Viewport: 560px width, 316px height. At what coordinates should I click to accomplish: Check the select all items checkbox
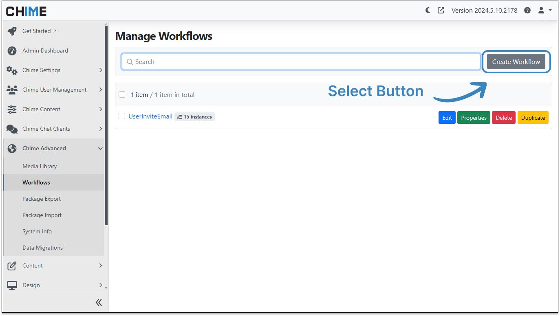point(122,95)
